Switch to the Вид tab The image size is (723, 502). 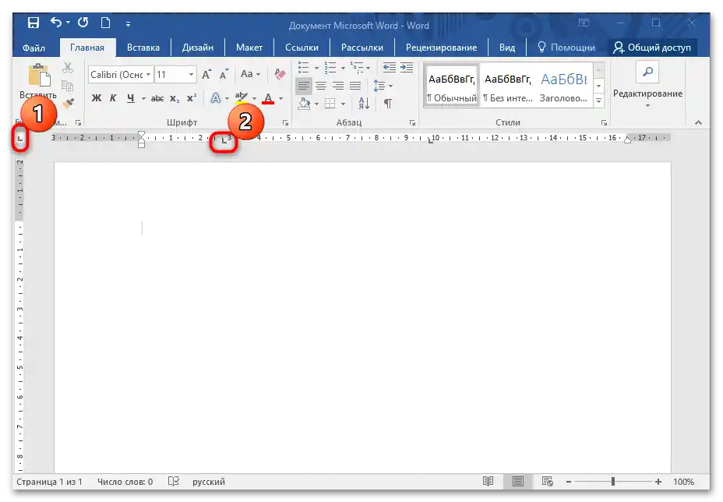tap(507, 48)
